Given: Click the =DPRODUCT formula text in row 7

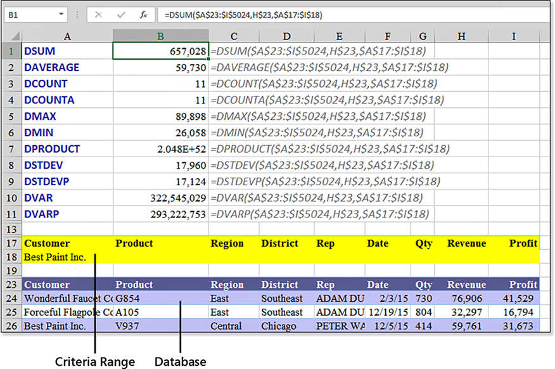Looking at the screenshot, I should pyautogui.click(x=330, y=149).
